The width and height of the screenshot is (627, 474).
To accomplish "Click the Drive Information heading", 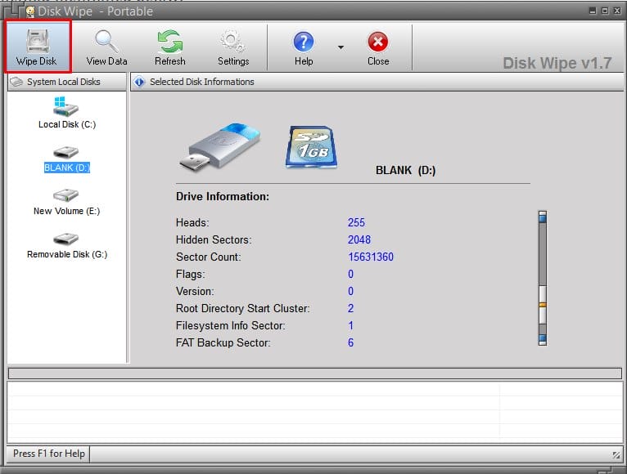I will [223, 196].
